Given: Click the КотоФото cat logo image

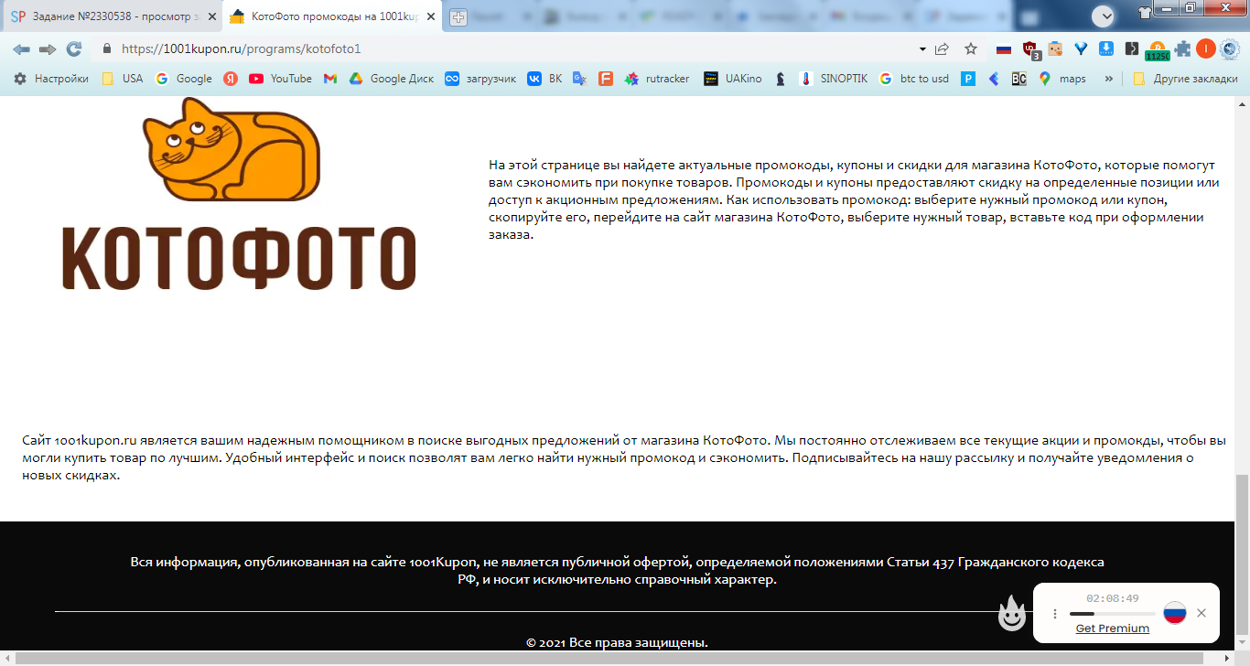Looking at the screenshot, I should pos(239,194).
